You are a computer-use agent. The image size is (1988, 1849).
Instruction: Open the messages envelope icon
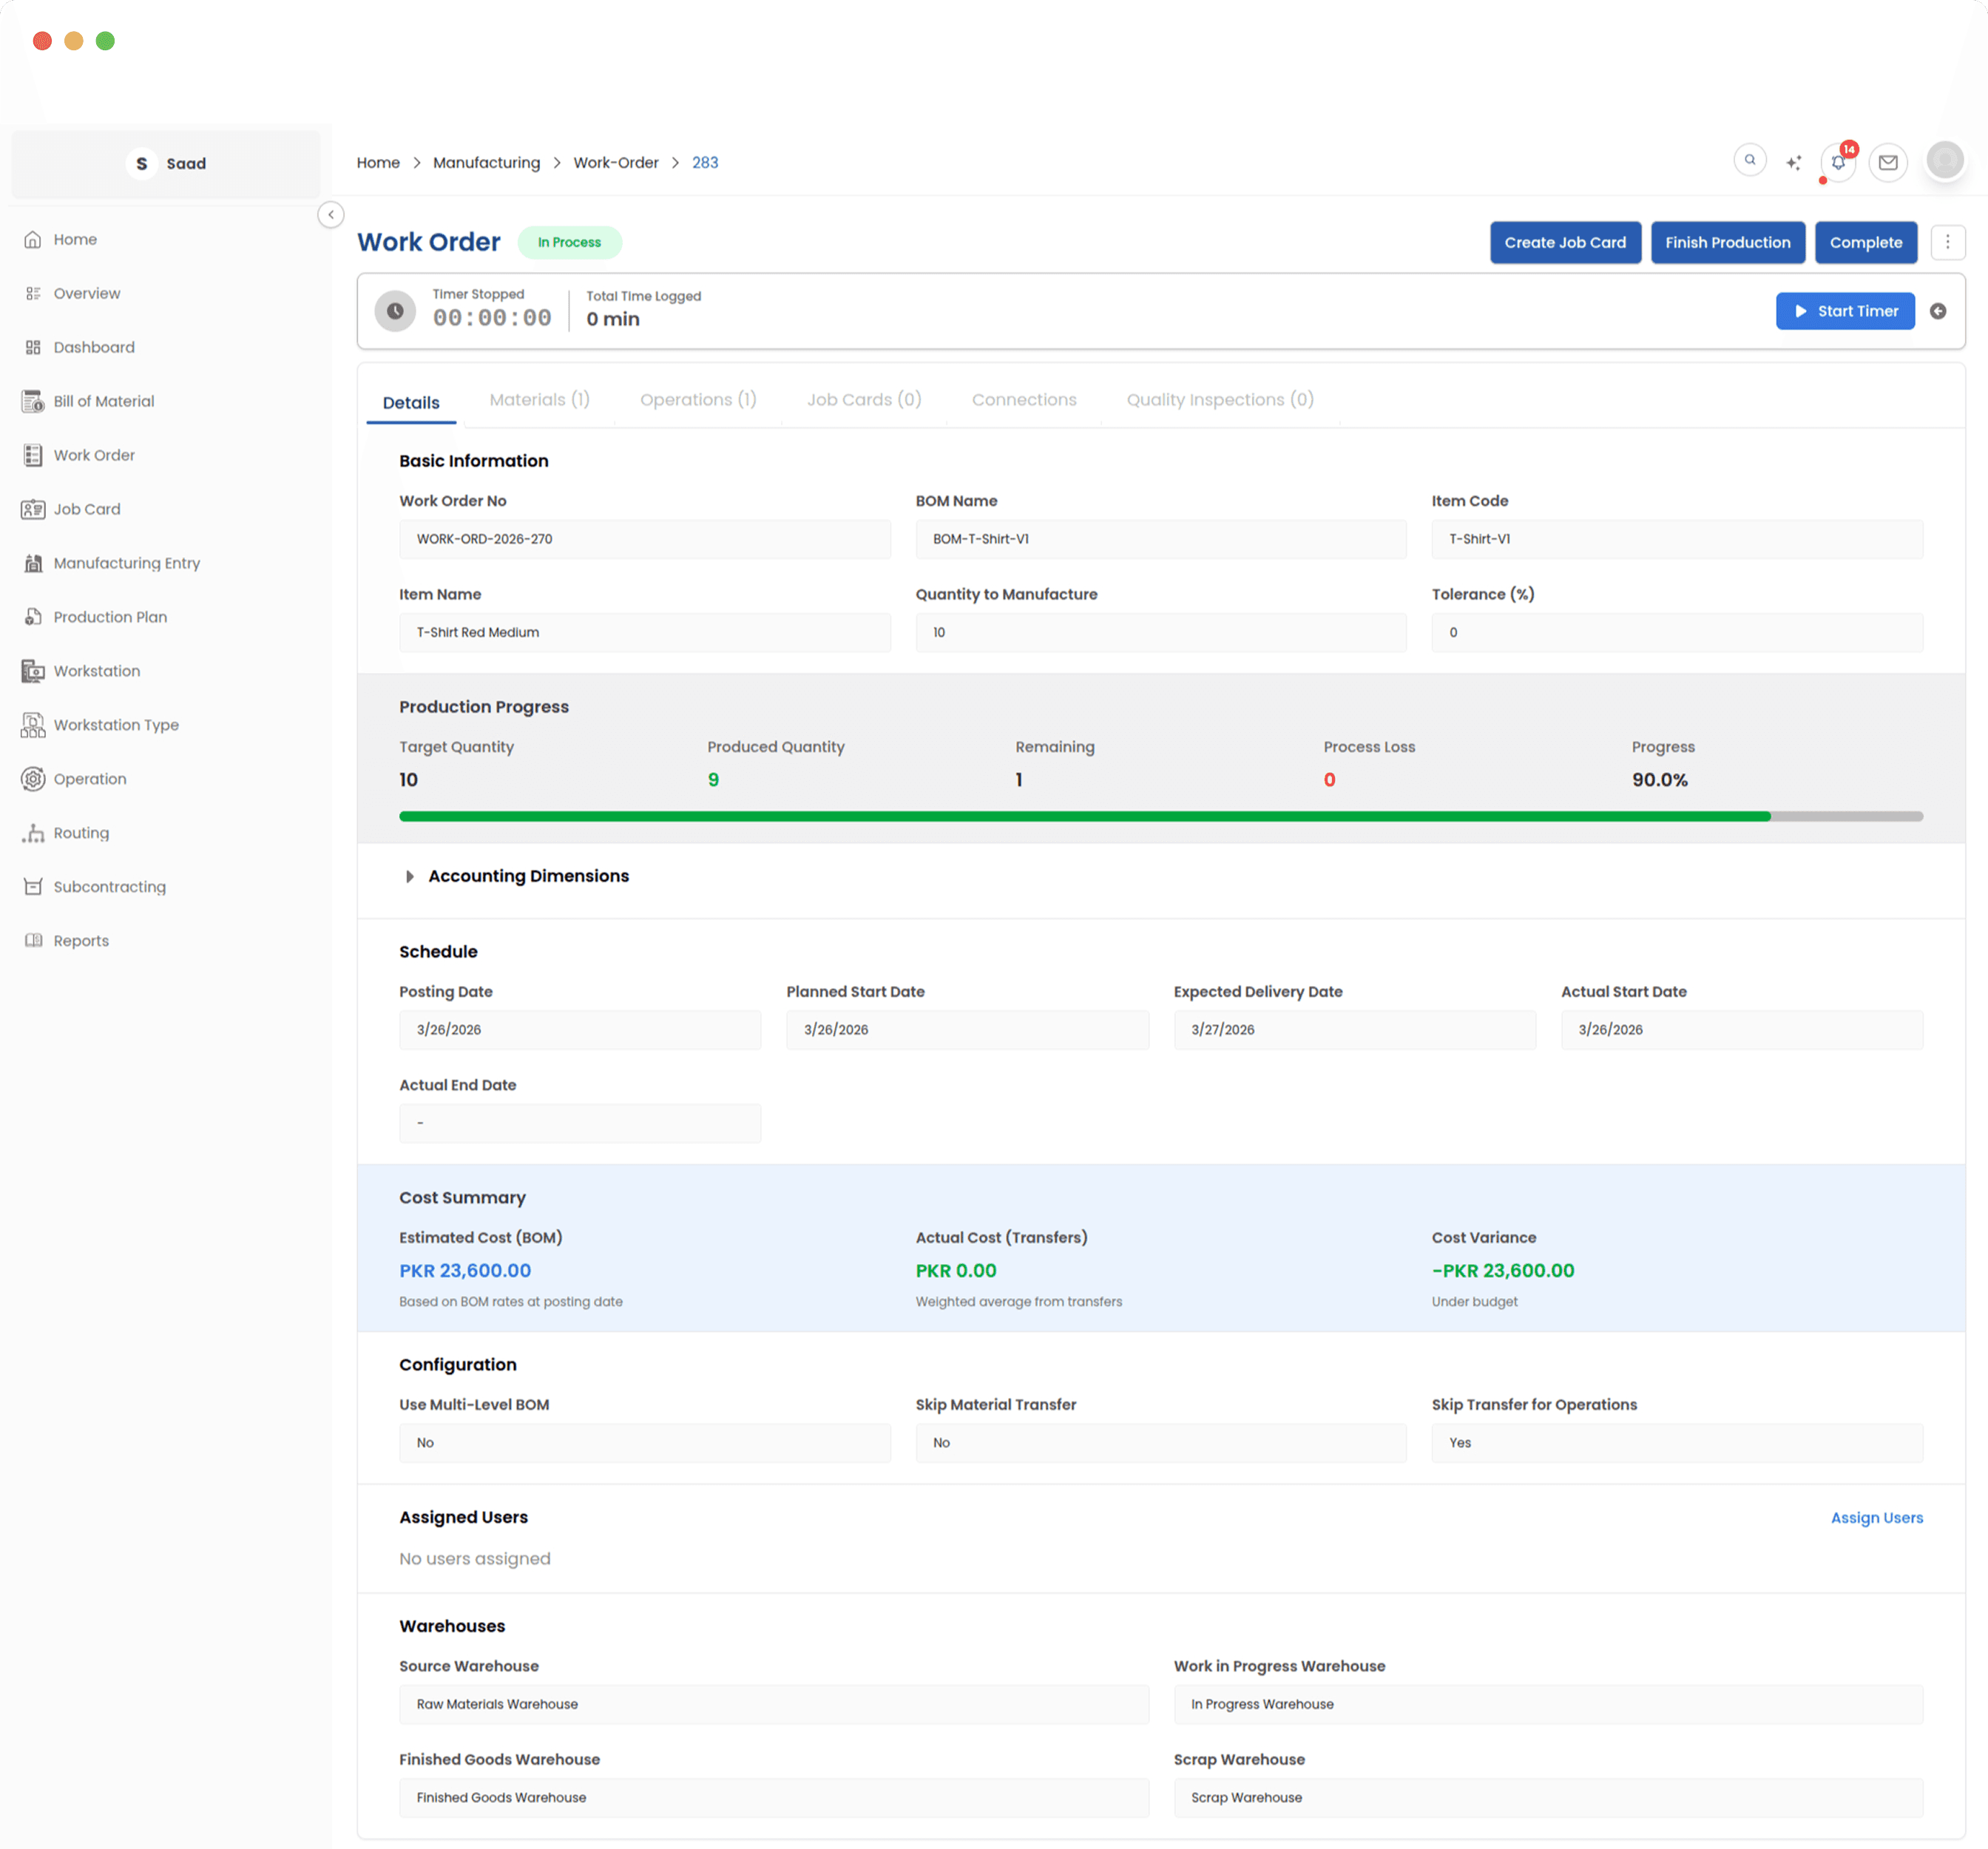click(1888, 161)
